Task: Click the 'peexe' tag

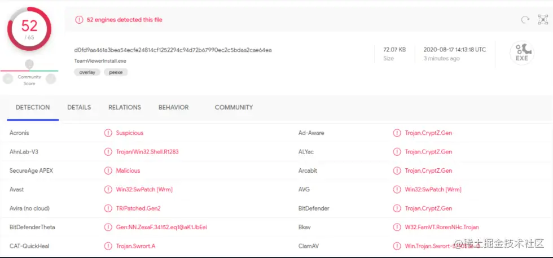Action: click(x=116, y=72)
